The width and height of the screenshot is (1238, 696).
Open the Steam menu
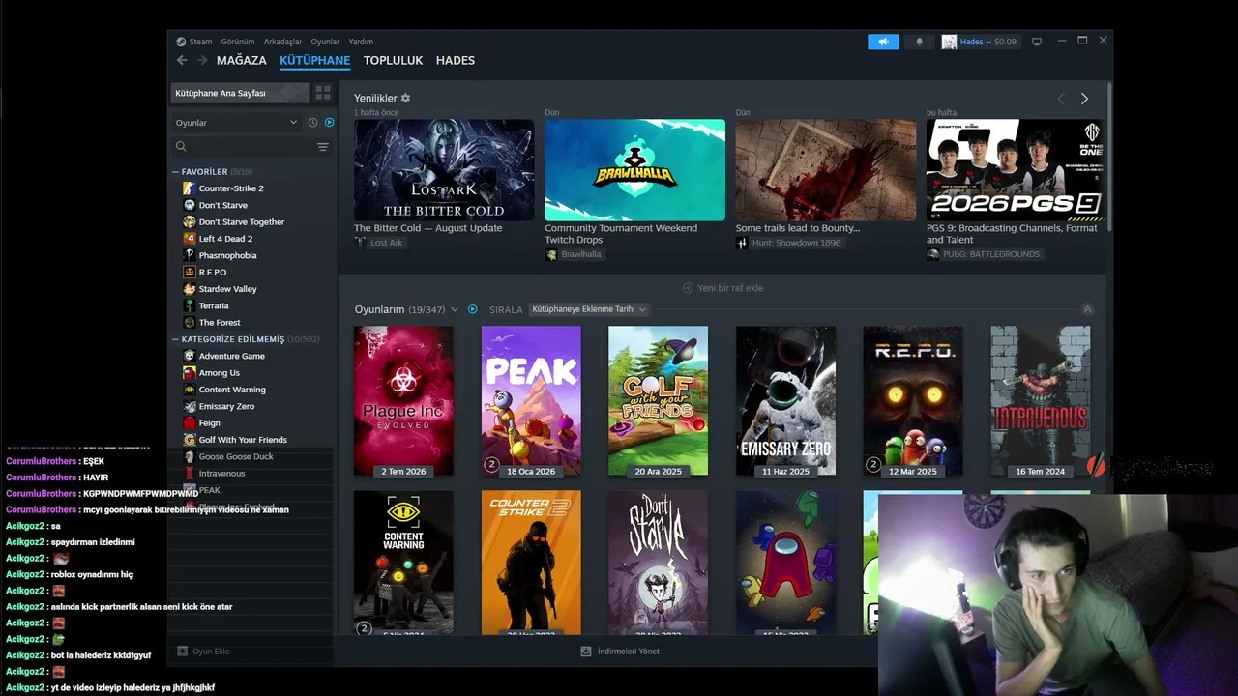[x=200, y=42]
